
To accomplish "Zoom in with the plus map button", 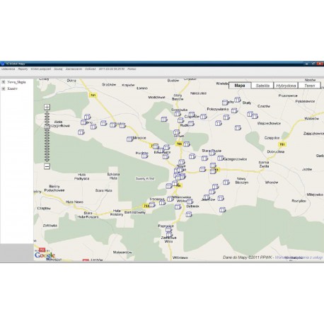I will coord(47,107).
